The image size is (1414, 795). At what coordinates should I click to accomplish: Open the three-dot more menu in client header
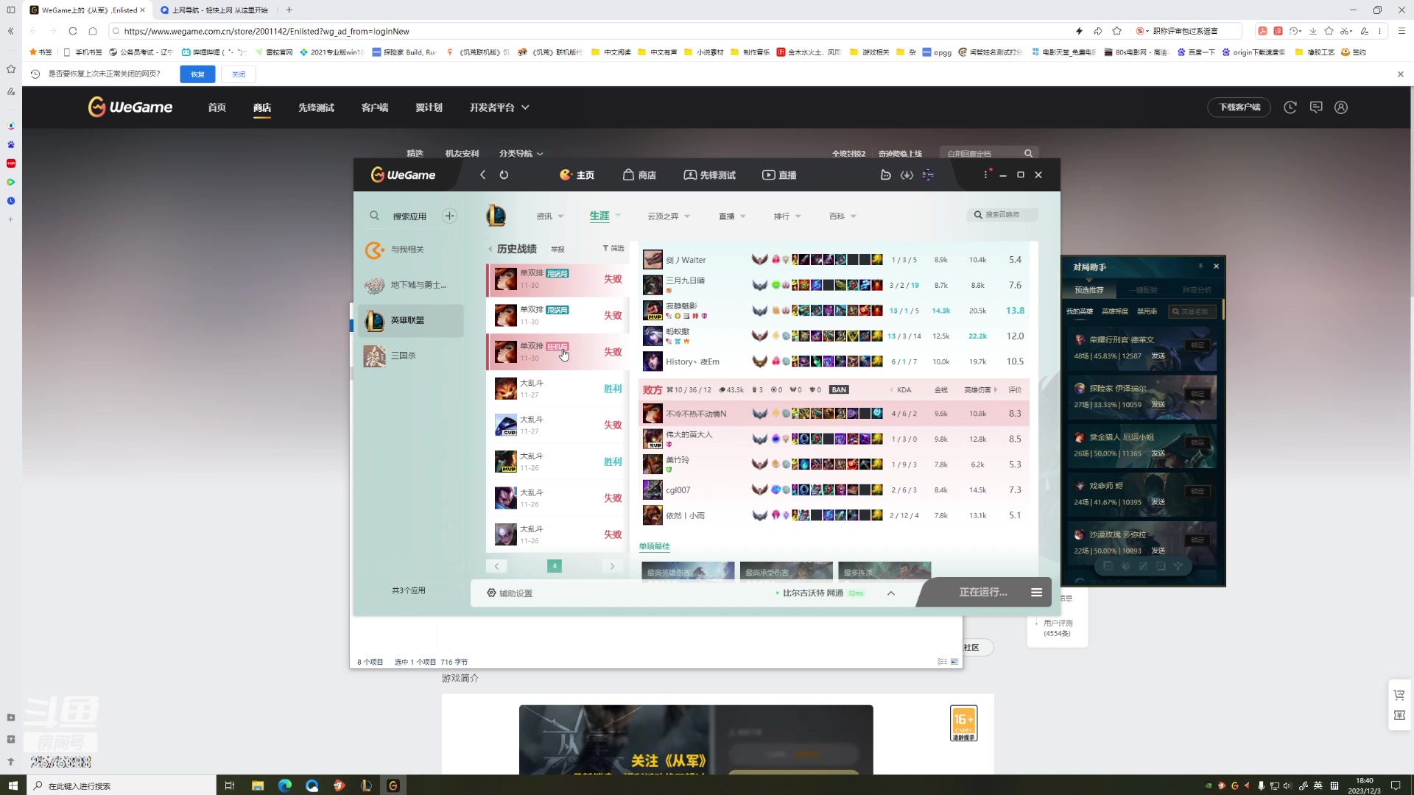(985, 174)
